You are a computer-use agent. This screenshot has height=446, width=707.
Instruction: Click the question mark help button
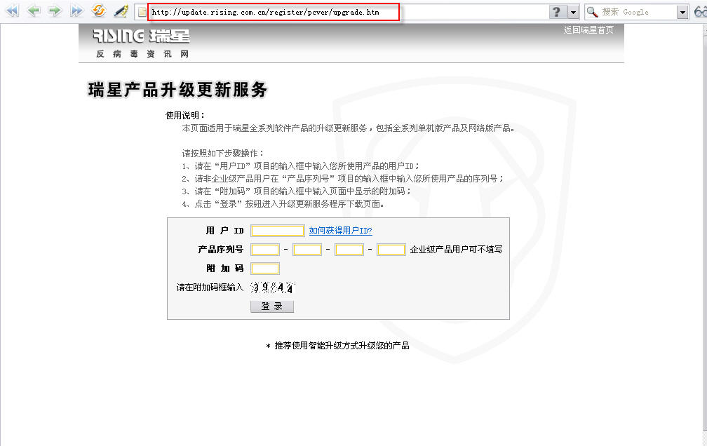(558, 12)
